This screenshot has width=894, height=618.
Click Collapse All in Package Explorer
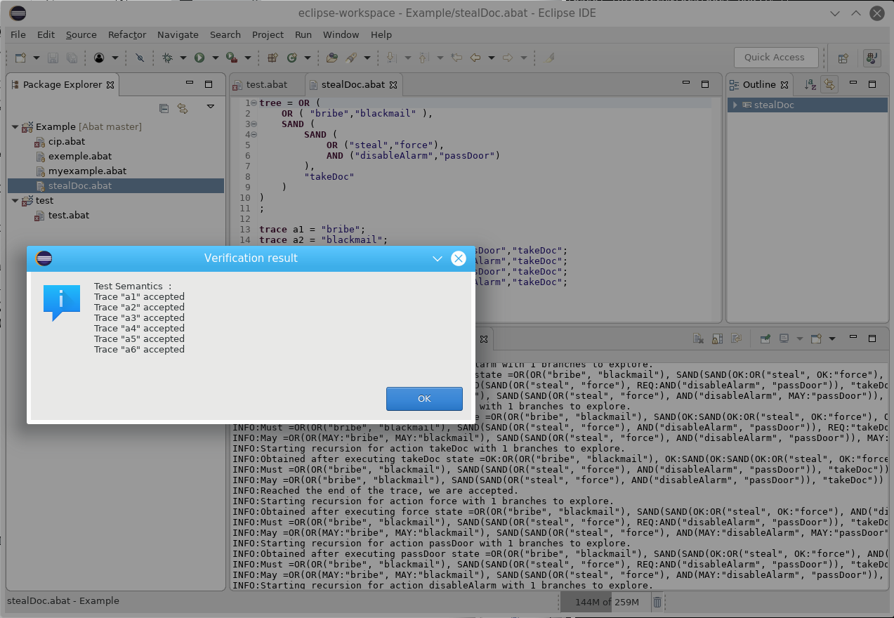pos(164,107)
